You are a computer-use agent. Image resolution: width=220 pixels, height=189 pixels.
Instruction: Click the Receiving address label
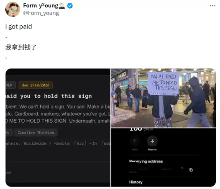coord(146,161)
